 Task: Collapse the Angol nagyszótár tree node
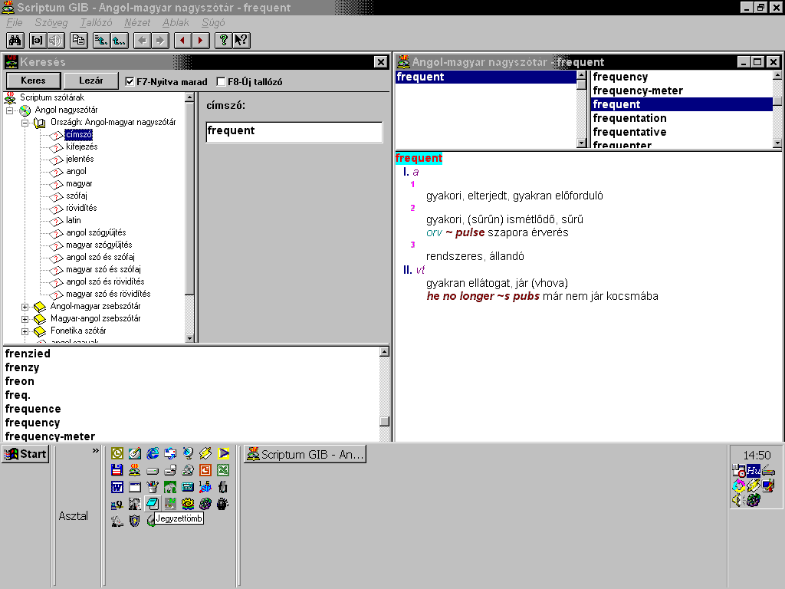click(10, 110)
